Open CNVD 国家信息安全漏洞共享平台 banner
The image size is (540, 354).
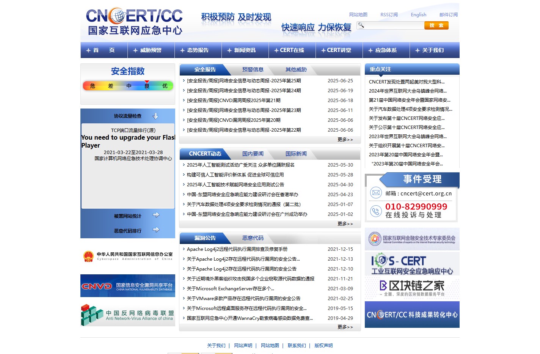click(x=128, y=286)
